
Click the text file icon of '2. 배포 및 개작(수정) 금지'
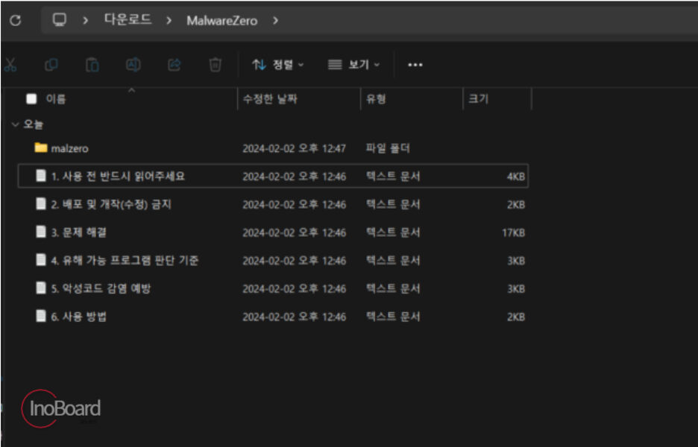(41, 203)
